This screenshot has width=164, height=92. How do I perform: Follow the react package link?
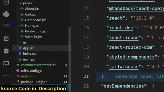click(x=116, y=18)
